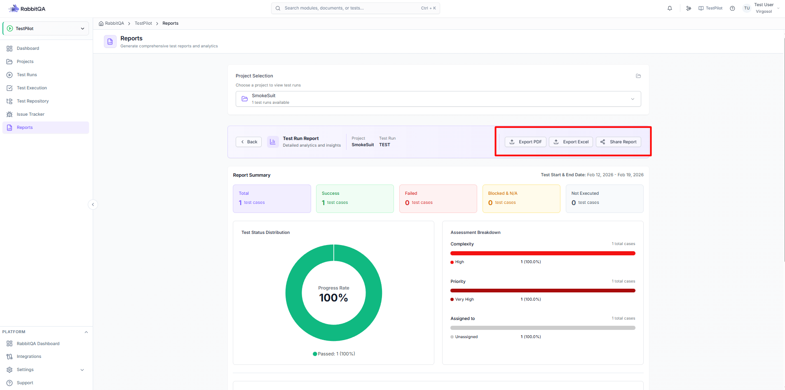Click the TU user avatar
This screenshot has height=390, width=785.
(747, 8)
